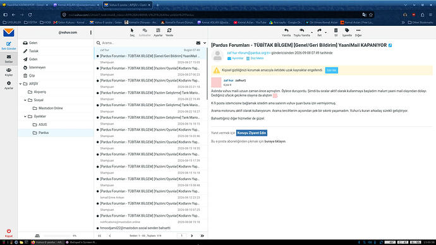The image size is (436, 245).
Task: Refresh the message list with Yenile
Action: (169, 32)
